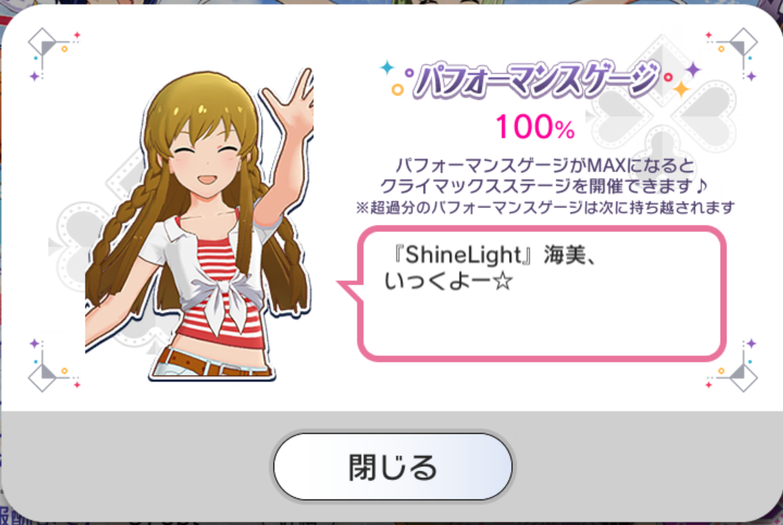This screenshot has height=525, width=783.
Task: Click the teal sparkle left of title
Action: pos(387,67)
